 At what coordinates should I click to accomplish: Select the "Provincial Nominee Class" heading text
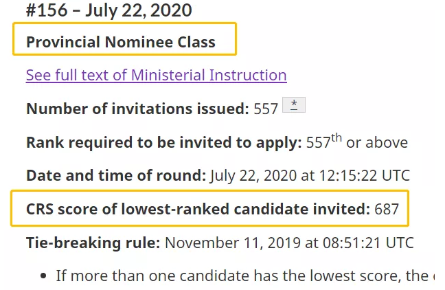tap(121, 42)
